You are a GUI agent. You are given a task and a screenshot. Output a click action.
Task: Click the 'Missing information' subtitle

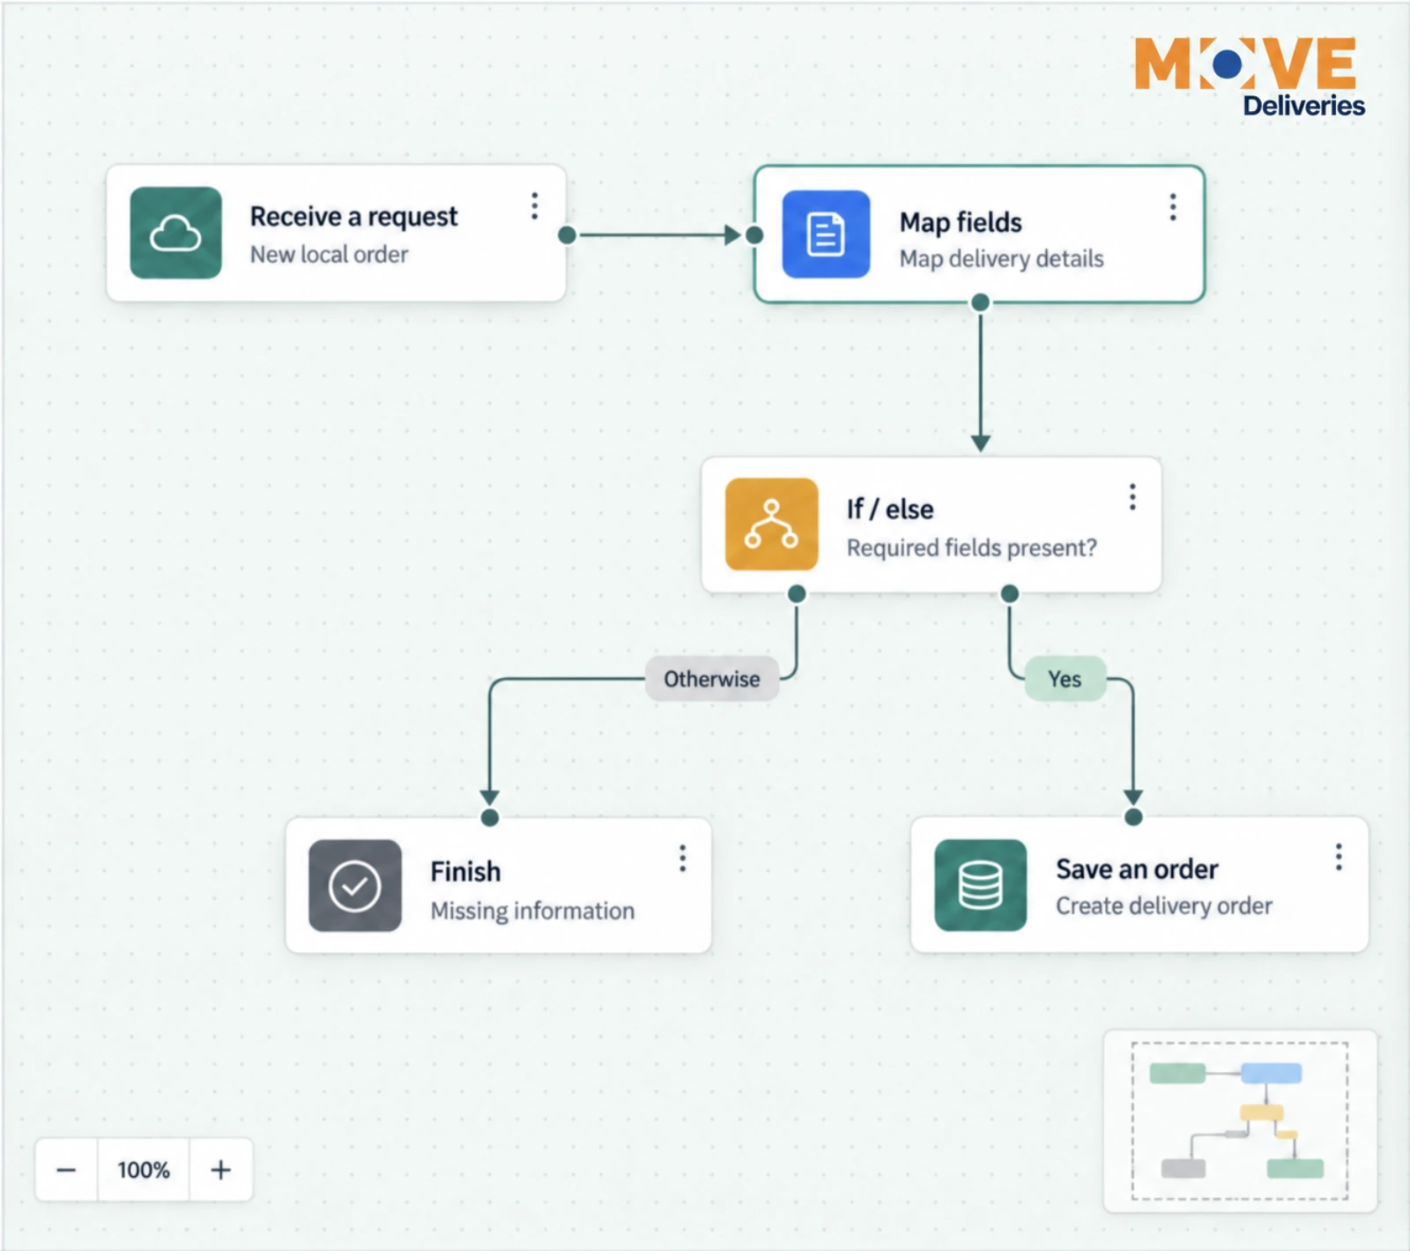point(532,911)
